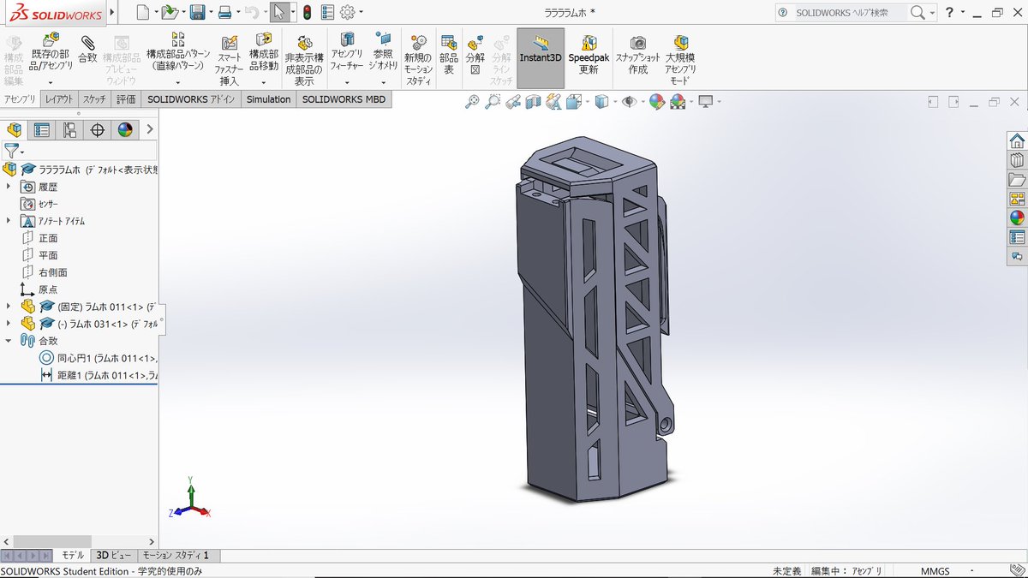Show more manager tabs with chevron arrow
Image resolution: width=1028 pixels, height=578 pixels.
(150, 129)
